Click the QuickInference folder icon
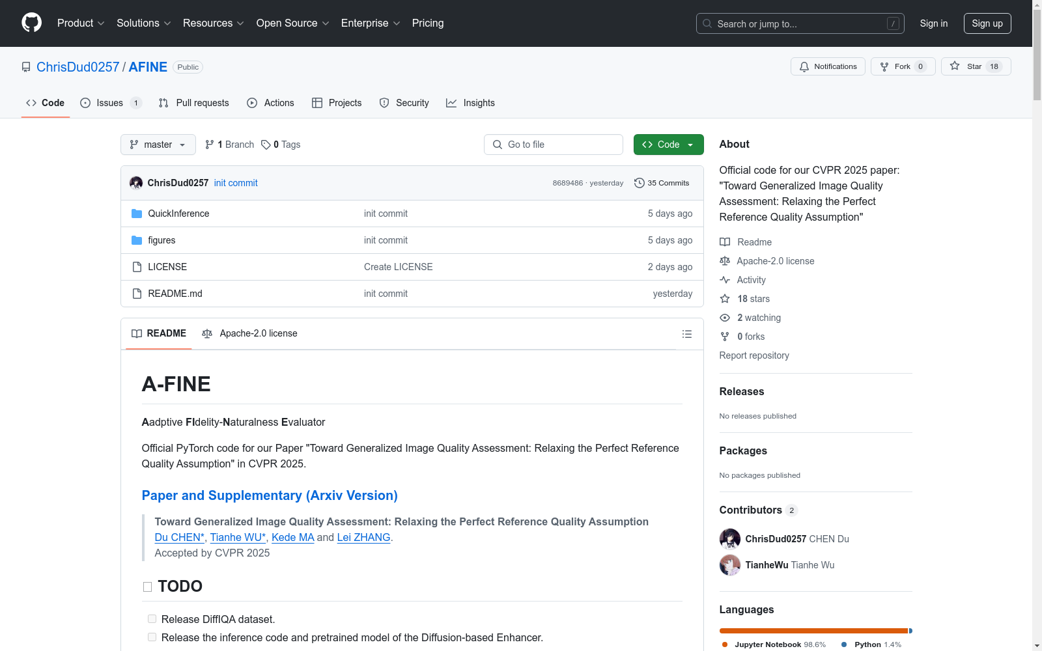The height and width of the screenshot is (651, 1042). [x=137, y=214]
